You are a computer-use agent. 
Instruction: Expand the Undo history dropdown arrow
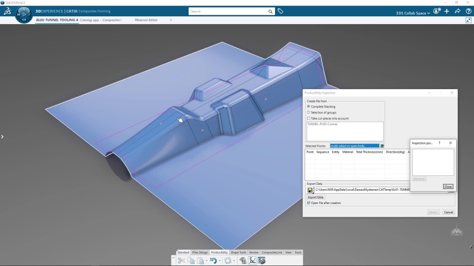pyautogui.click(x=220, y=261)
